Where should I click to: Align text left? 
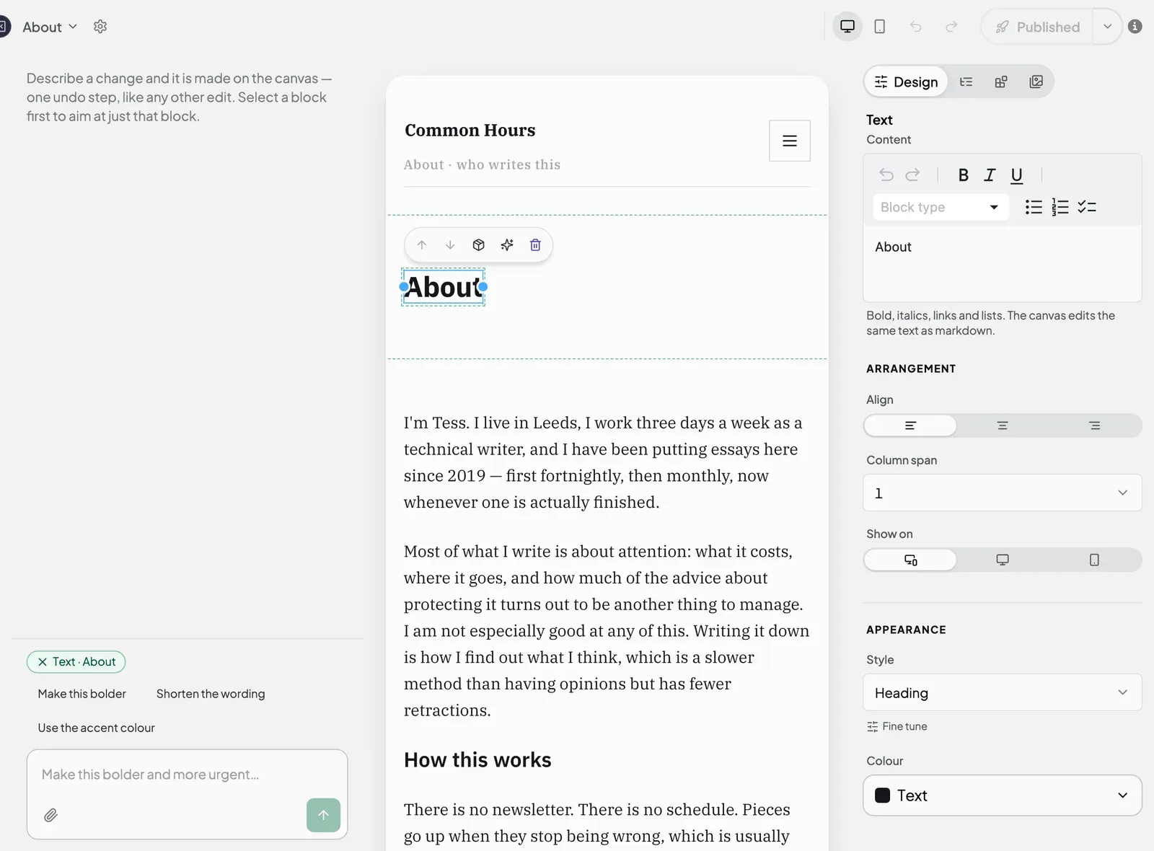coord(910,425)
